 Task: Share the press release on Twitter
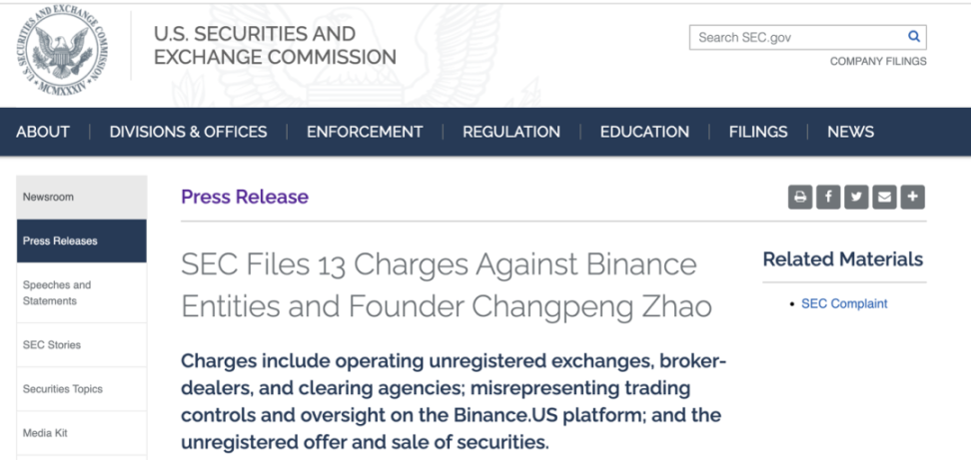(x=856, y=198)
